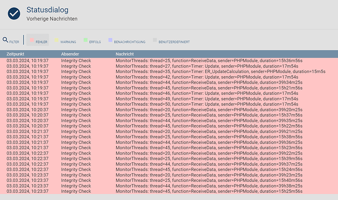Select message thread=42 Timer: Update
Image resolution: width=338 pixels, height=200 pixels.
169,77
